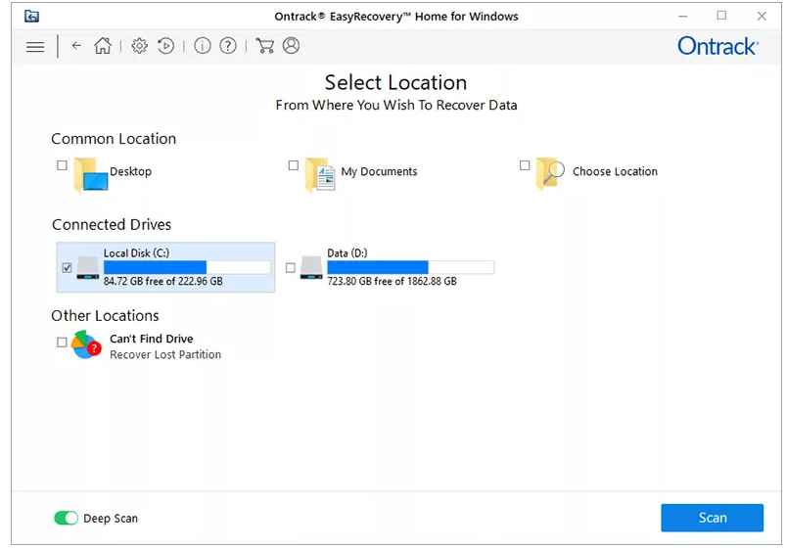
Task: Click the Scan button
Action: pos(712,518)
